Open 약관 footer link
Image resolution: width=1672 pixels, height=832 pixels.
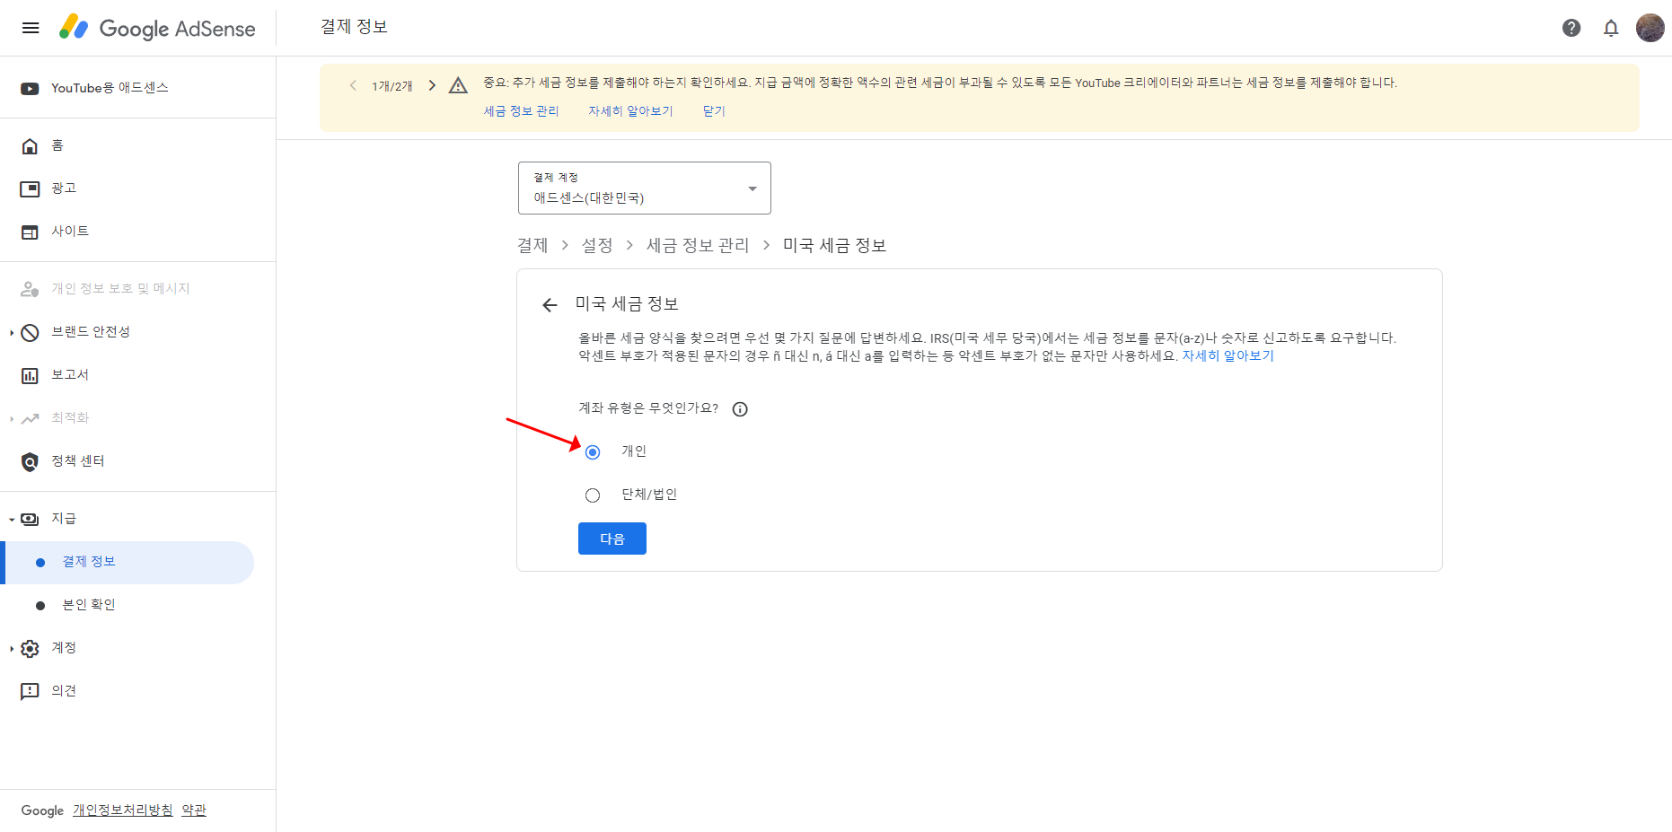click(194, 810)
